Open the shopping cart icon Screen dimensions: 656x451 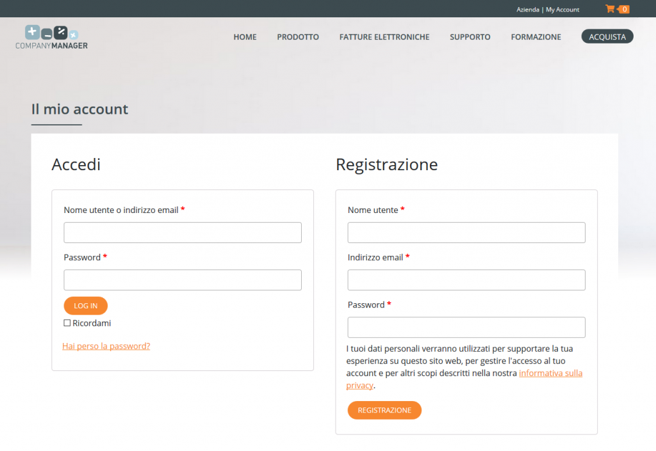coord(611,9)
